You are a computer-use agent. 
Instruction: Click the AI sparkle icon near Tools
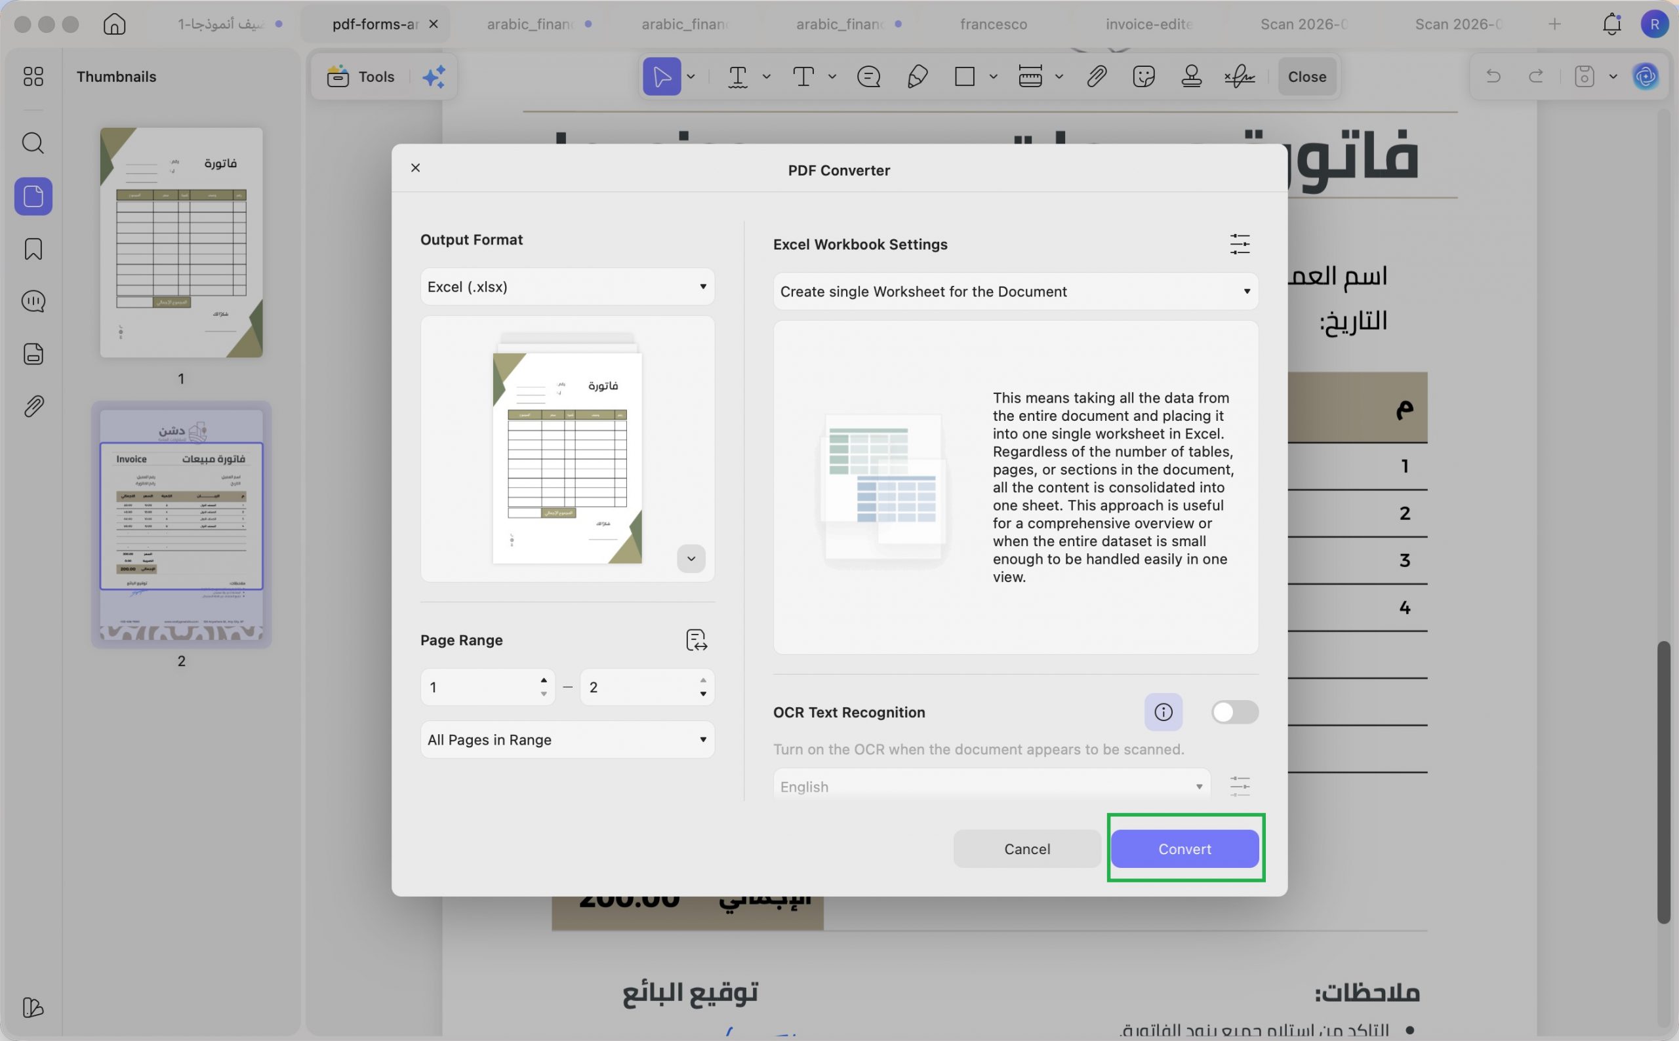tap(434, 77)
